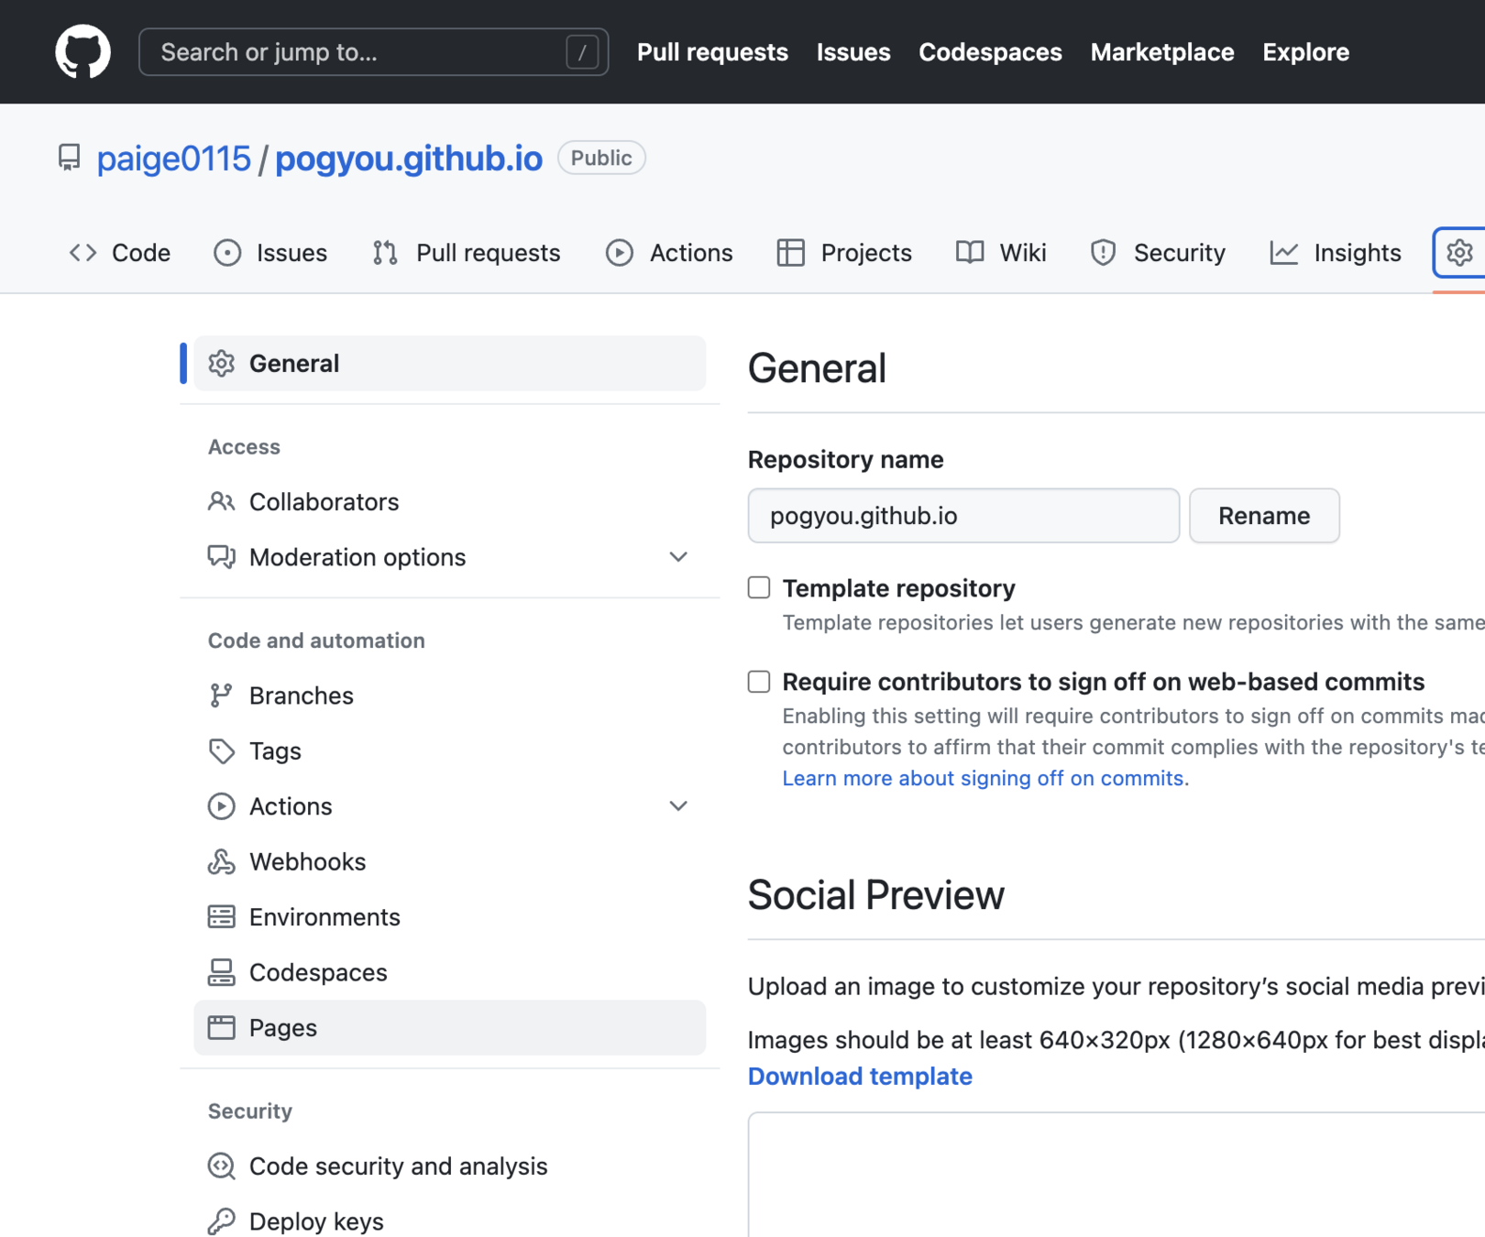
Task: Open the Code tab icon
Action: tap(83, 253)
